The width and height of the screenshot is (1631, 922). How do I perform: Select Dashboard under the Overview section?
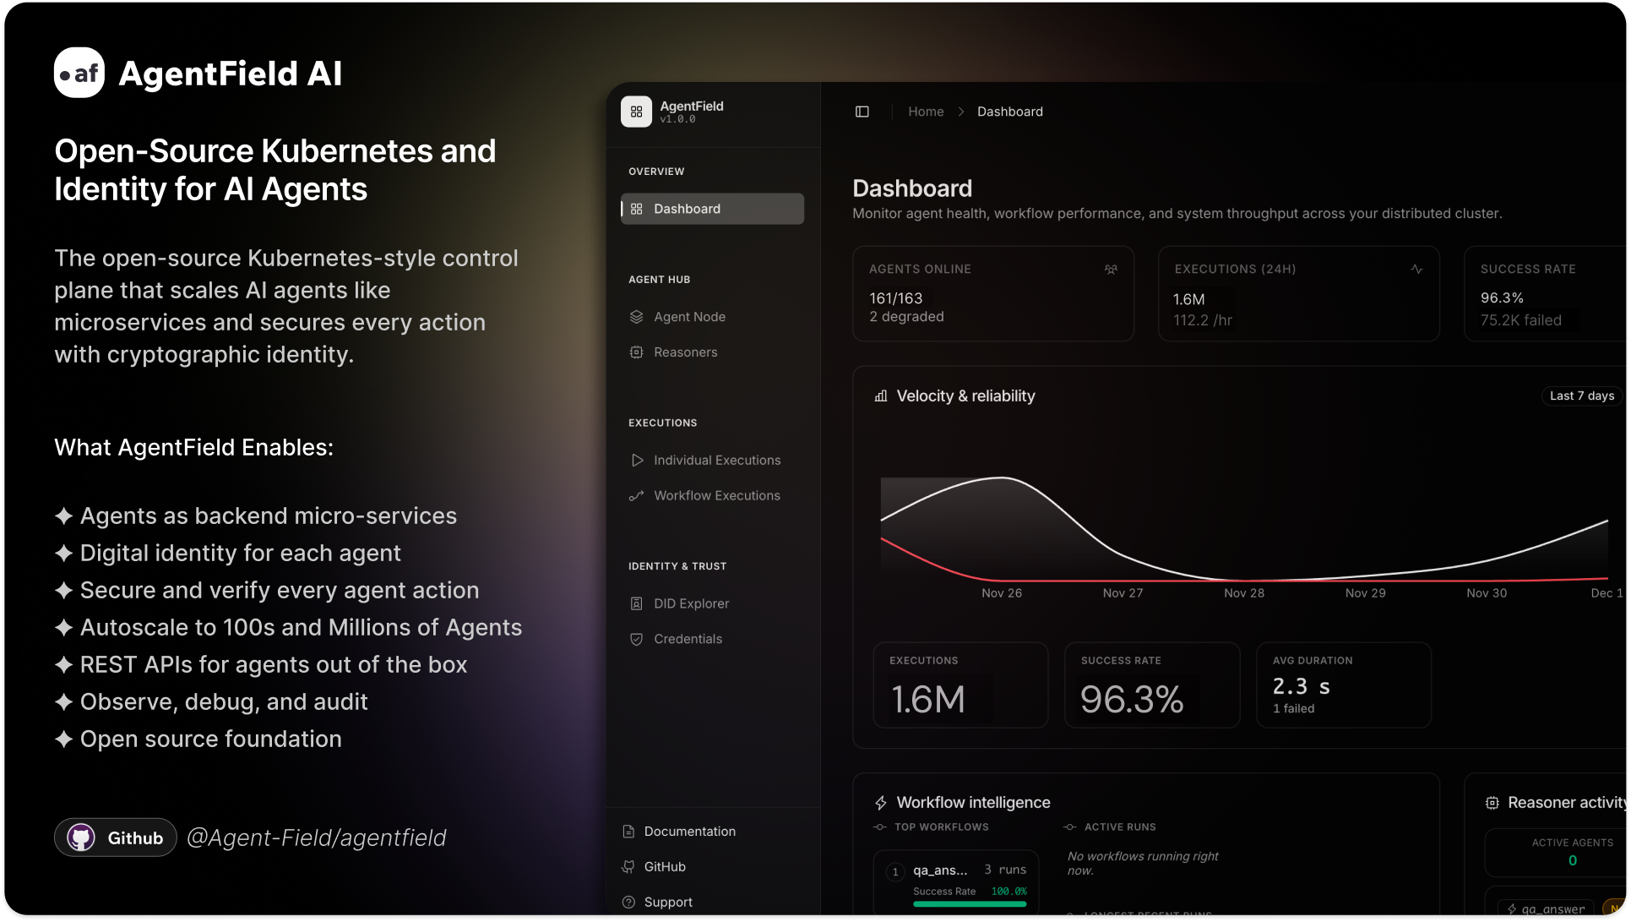point(711,209)
